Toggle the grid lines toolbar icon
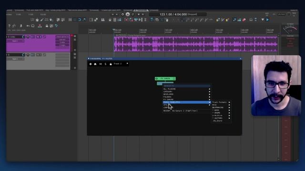 tap(70, 20)
